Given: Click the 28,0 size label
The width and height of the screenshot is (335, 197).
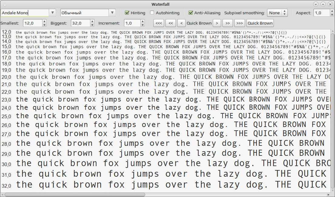Looking at the screenshot, I should click(6, 144).
